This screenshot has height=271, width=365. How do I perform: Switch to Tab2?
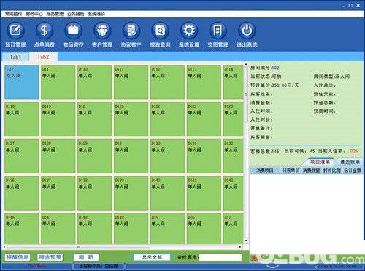click(x=43, y=57)
